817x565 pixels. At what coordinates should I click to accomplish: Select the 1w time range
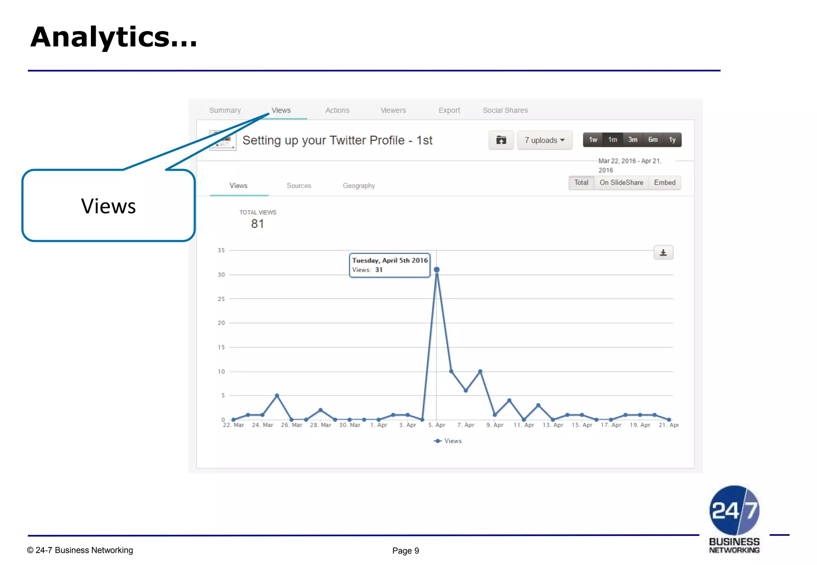point(593,140)
